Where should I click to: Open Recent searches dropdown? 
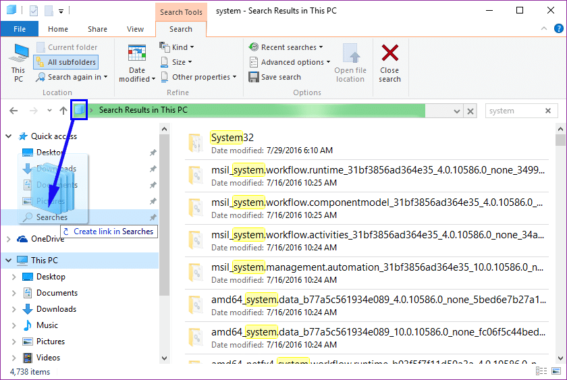click(286, 47)
